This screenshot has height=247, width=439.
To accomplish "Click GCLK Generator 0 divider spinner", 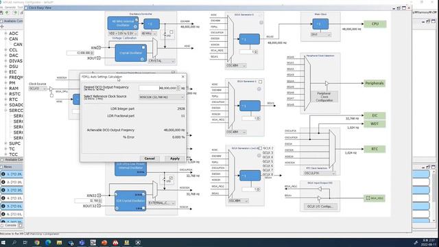I will point(248,52).
